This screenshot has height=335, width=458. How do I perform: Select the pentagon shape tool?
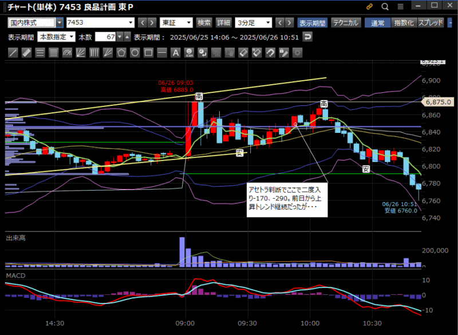(121, 53)
